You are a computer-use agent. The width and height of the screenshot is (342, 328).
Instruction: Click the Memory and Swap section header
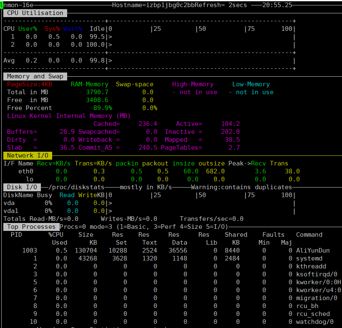(x=35, y=76)
